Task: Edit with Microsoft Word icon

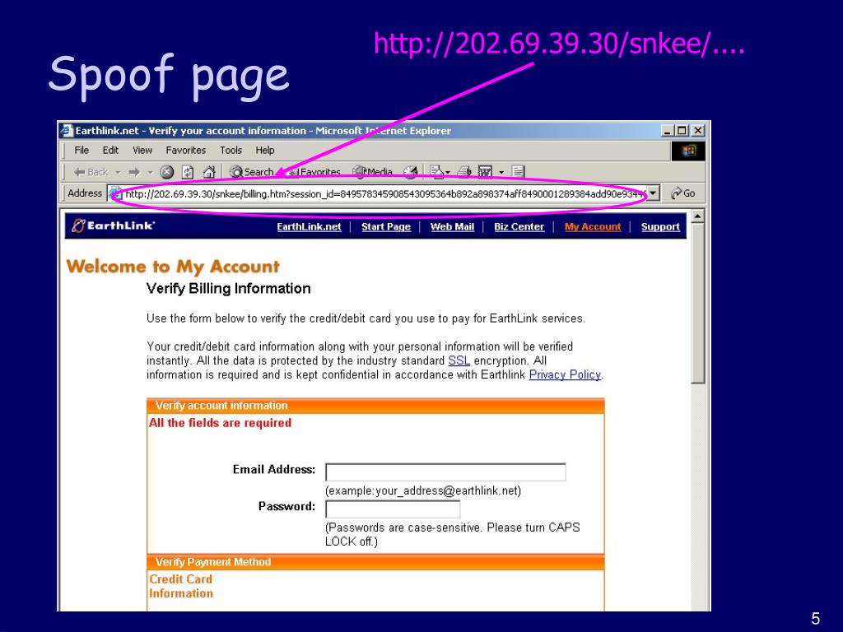Action: click(486, 172)
